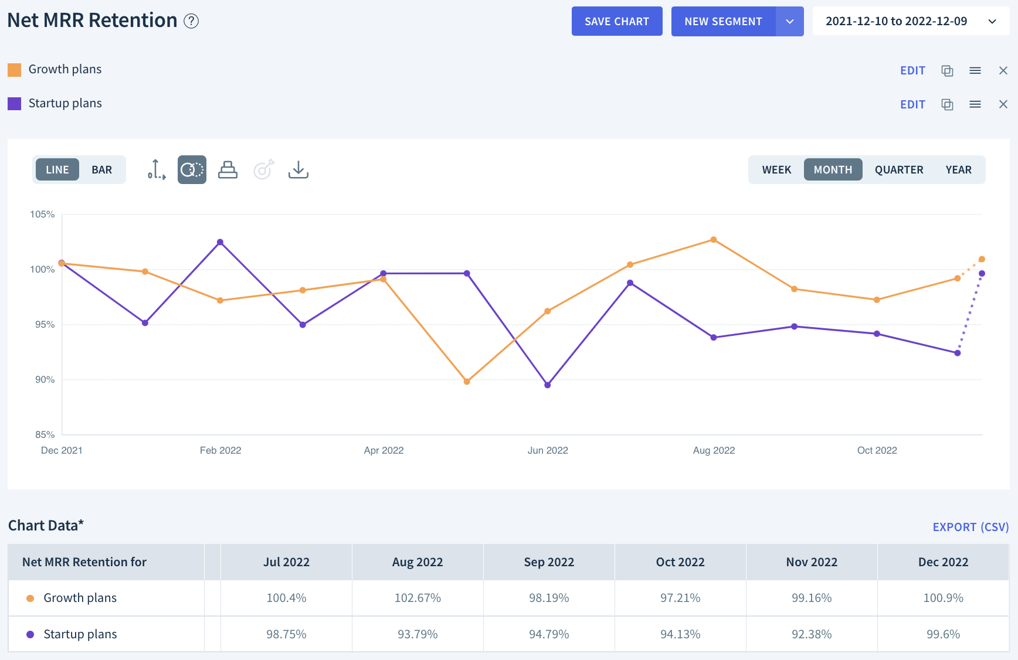This screenshot has width=1018, height=660.
Task: Click the orange Growth plans color swatch
Action: click(13, 69)
